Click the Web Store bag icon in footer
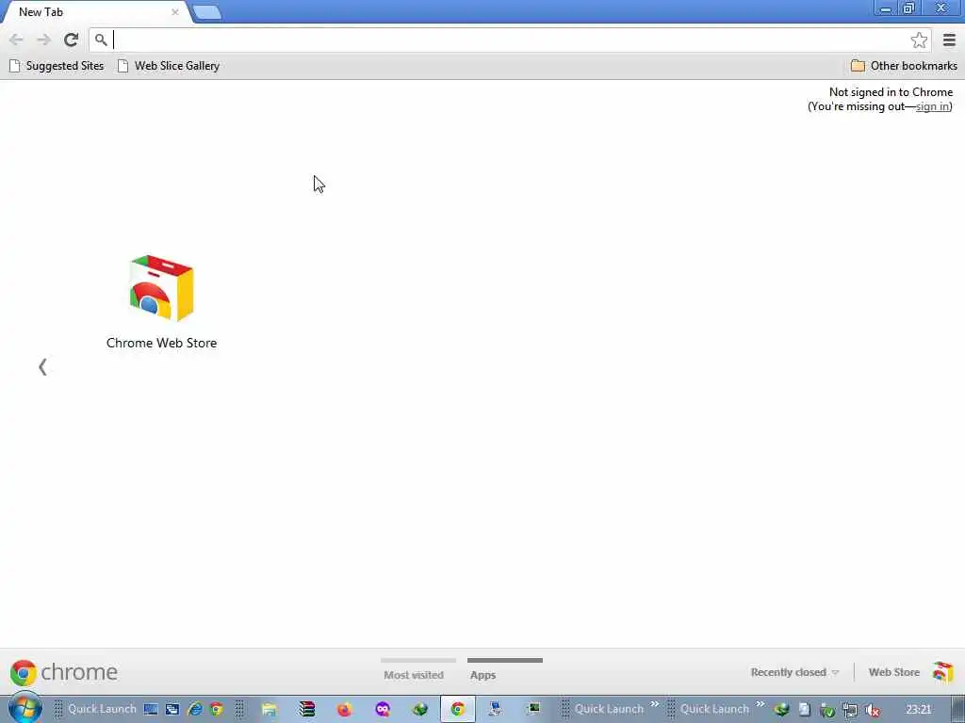This screenshot has height=723, width=965. tap(942, 672)
